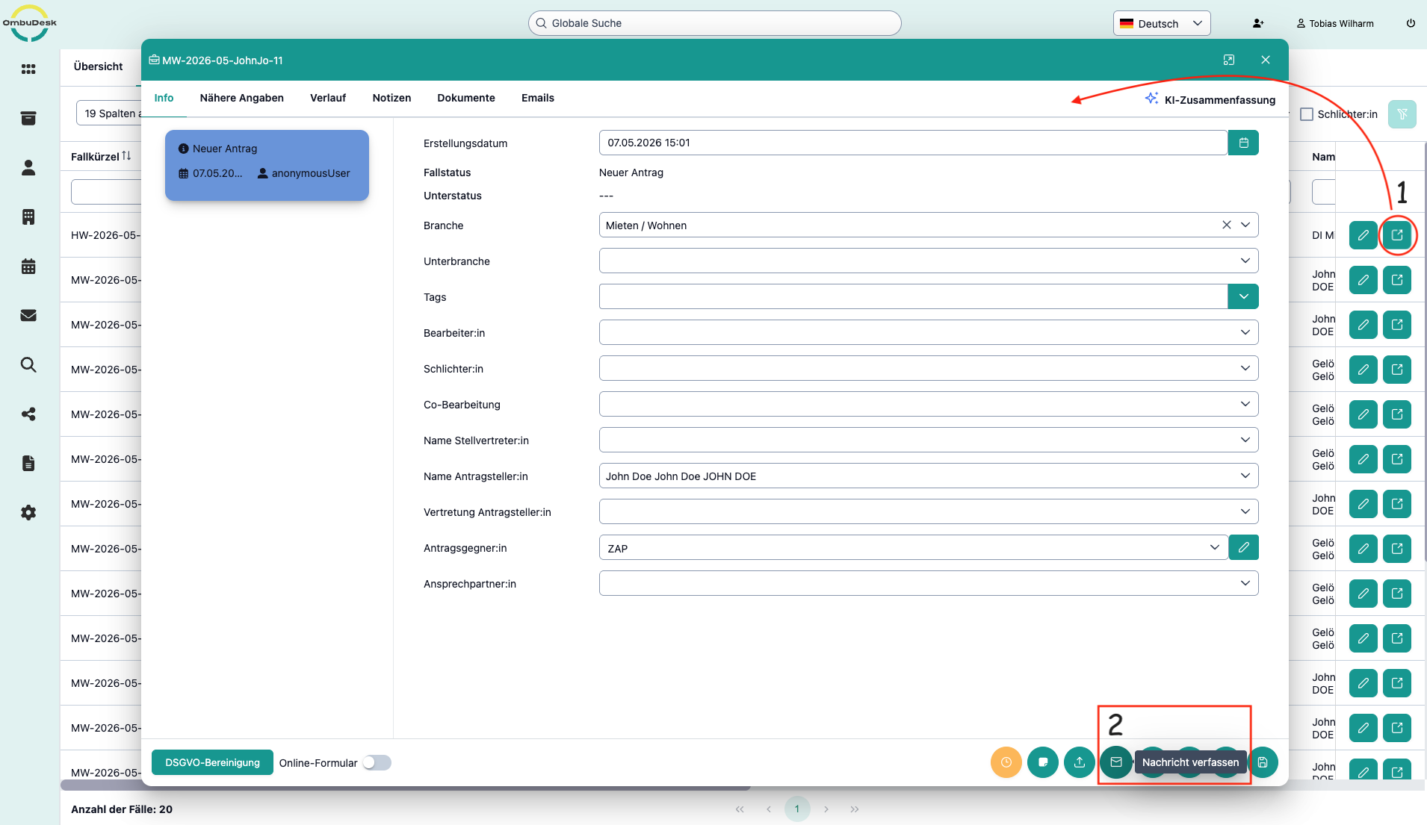Open the document sidebar icon
This screenshot has height=825, width=1427.
tap(28, 463)
